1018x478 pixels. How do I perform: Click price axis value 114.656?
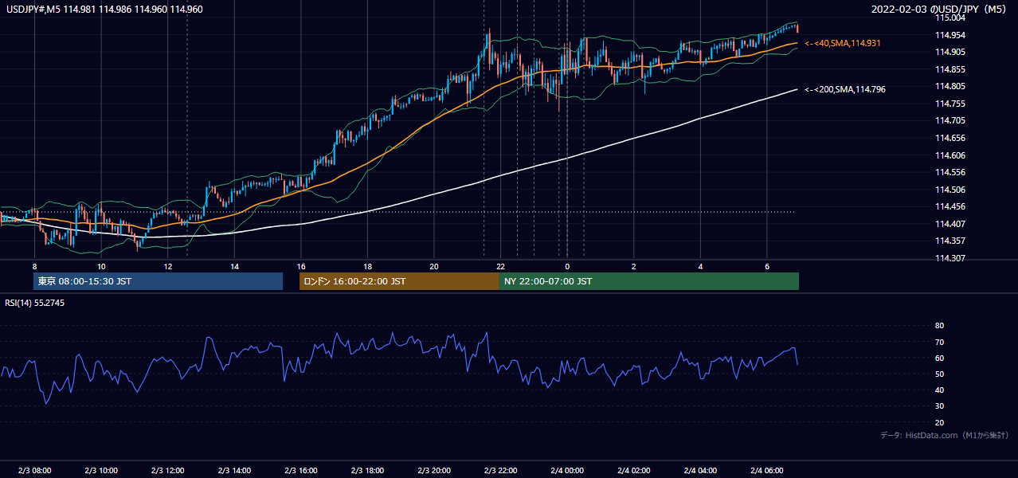click(x=949, y=138)
